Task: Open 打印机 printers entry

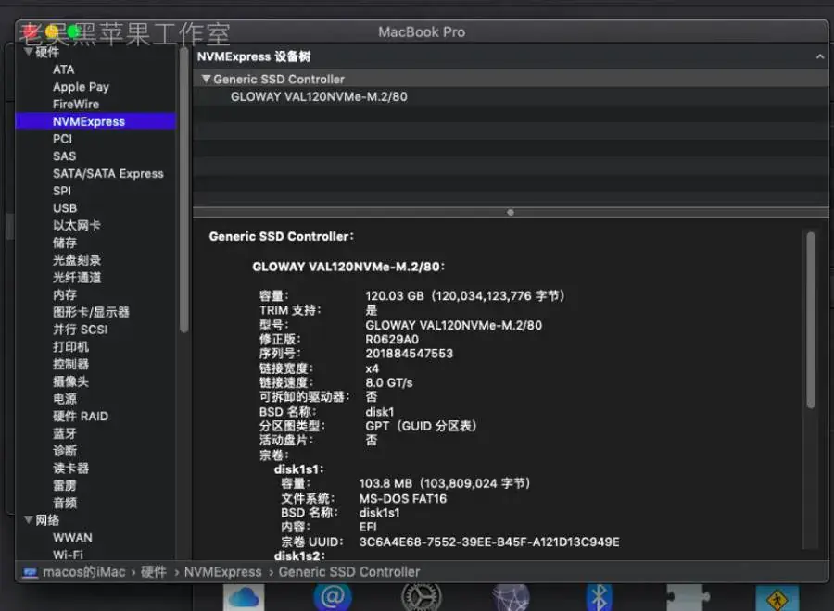Action: point(70,347)
